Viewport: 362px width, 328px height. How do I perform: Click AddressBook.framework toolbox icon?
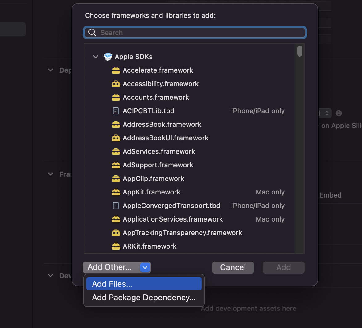[116, 125]
